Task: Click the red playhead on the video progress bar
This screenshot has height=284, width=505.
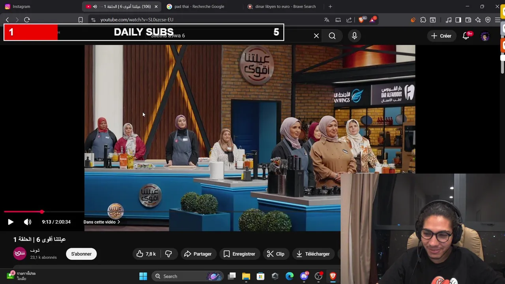Action: coord(42,212)
